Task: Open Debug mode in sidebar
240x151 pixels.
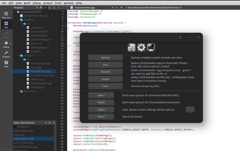Action: [6, 44]
